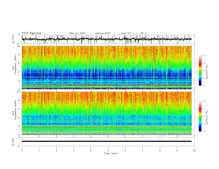This screenshot has width=219, height=169.
Task: Click the "8" time axis tick label
Action: (160, 150)
